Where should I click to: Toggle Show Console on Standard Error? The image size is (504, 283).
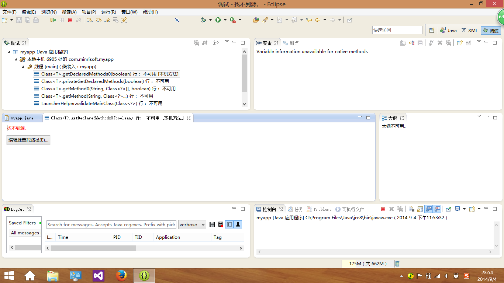point(437,209)
